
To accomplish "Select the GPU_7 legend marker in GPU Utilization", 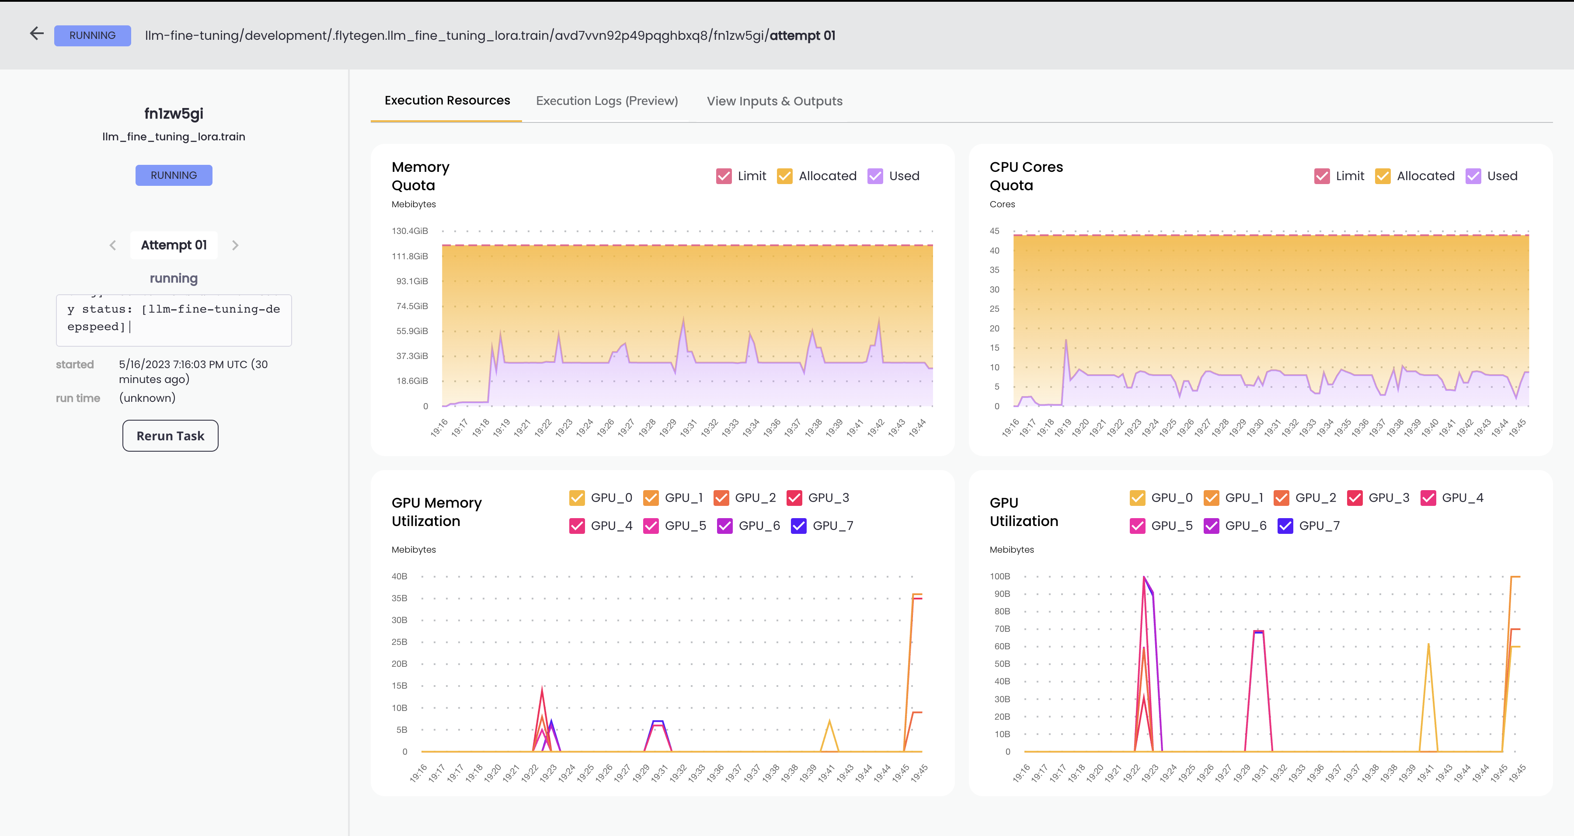I will (x=1285, y=526).
